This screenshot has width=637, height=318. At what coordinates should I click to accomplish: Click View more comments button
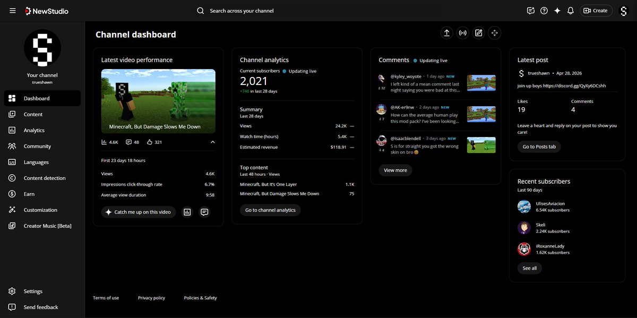pos(395,170)
